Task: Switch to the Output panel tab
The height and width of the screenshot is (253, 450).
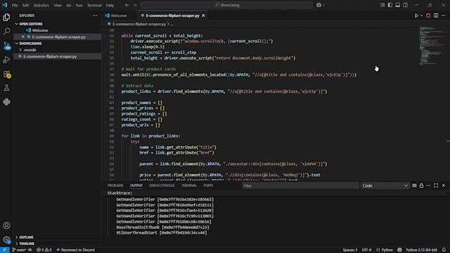Action: click(136, 186)
